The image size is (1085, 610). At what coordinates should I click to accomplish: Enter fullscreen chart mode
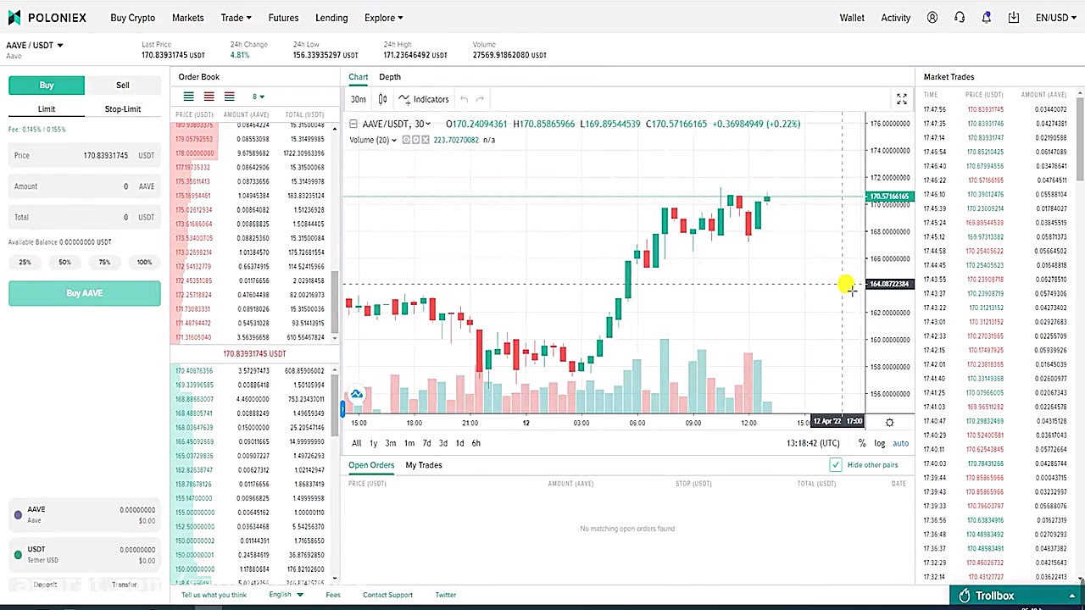coord(902,99)
